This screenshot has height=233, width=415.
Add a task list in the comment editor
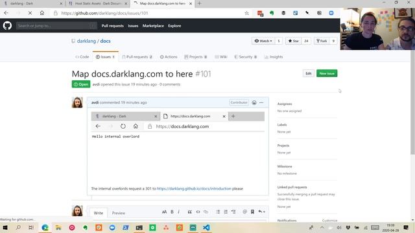coord(233,212)
